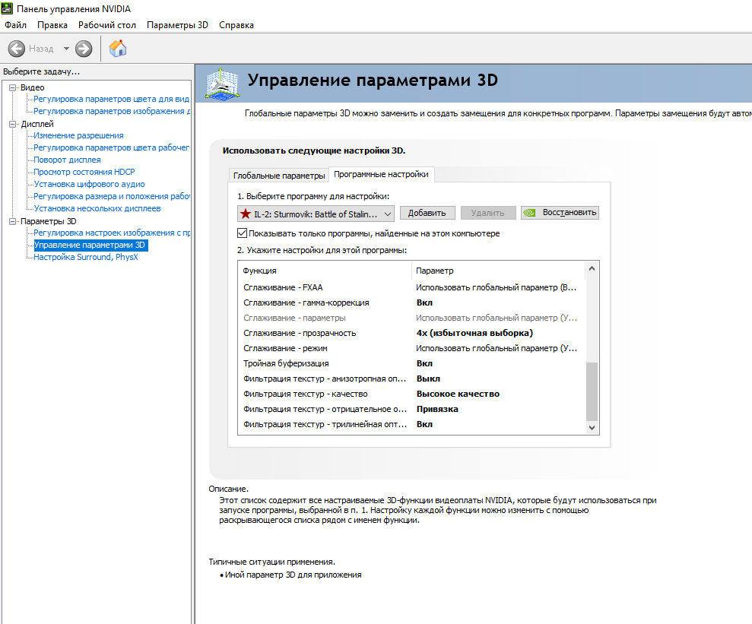Select the Тройная буферизация setting row
Image resolution: width=752 pixels, height=624 pixels.
click(x=411, y=363)
